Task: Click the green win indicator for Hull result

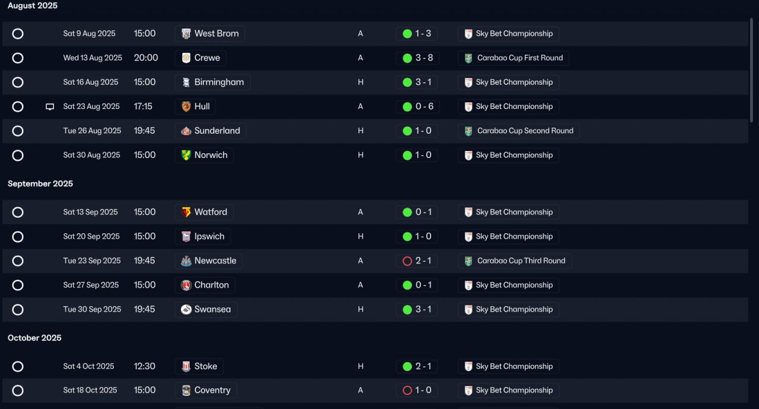Action: (x=407, y=107)
